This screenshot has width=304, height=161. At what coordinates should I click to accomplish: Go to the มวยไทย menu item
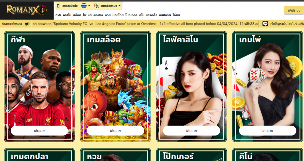(118, 15)
